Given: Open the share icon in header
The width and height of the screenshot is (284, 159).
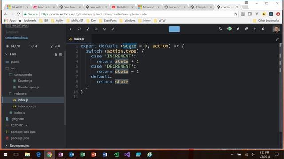Looking at the screenshot, I should coord(113,29).
